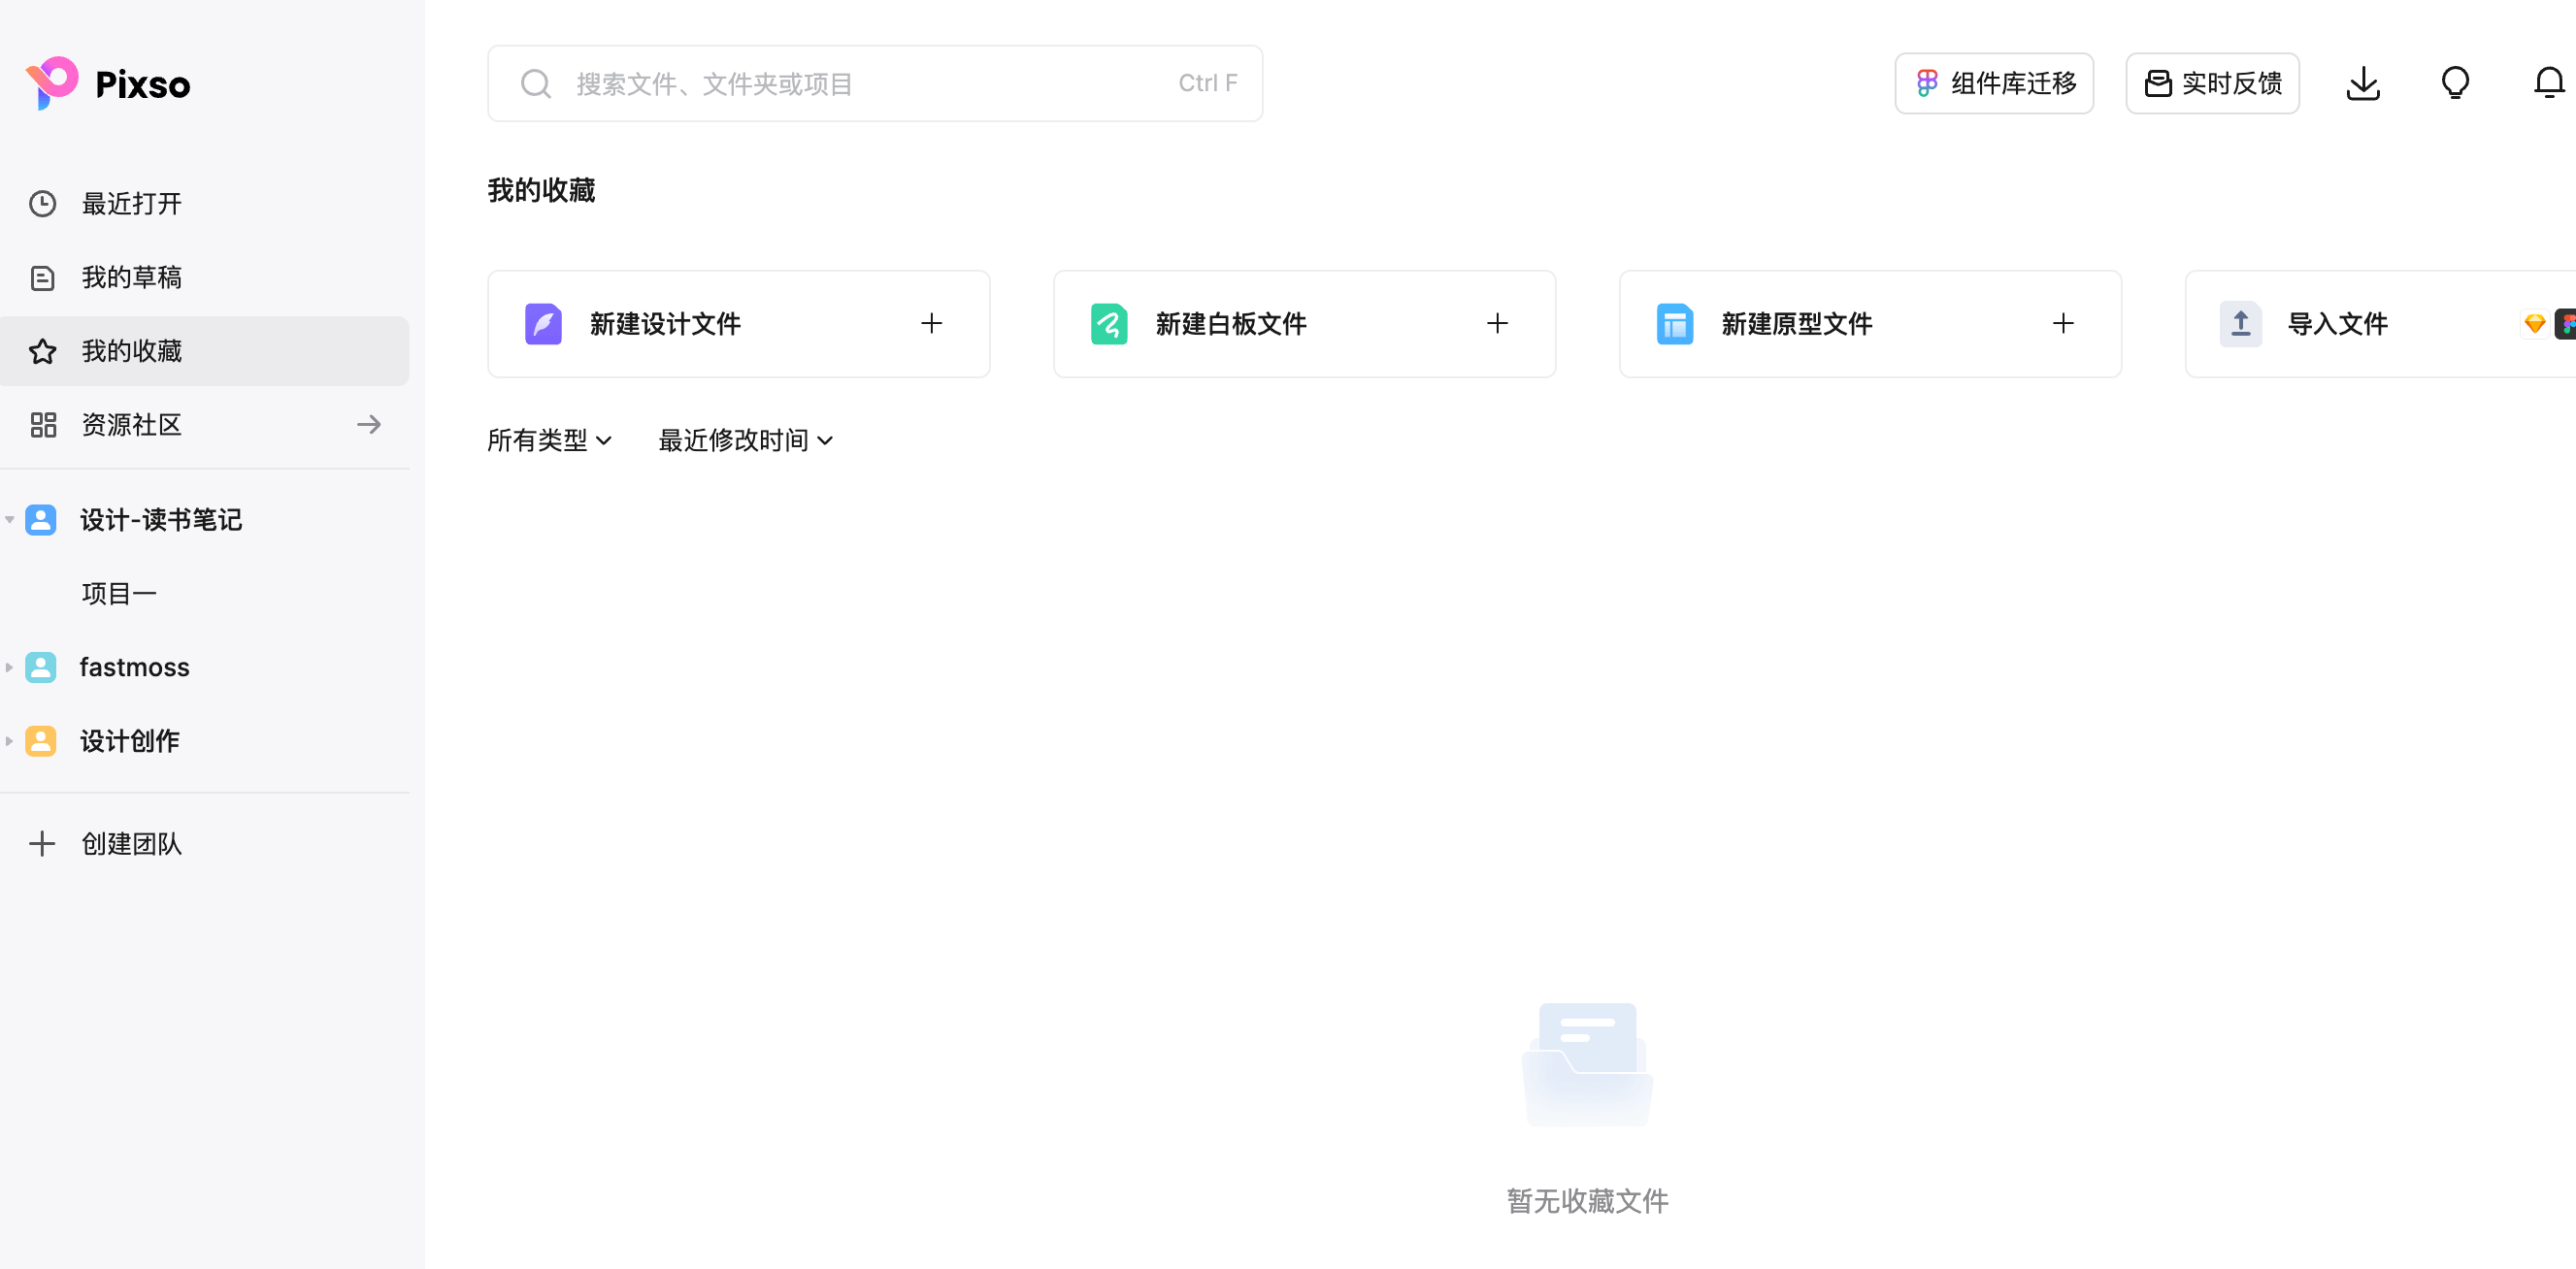Open 资源社区 from sidebar
This screenshot has height=1269, width=2576.
131,425
